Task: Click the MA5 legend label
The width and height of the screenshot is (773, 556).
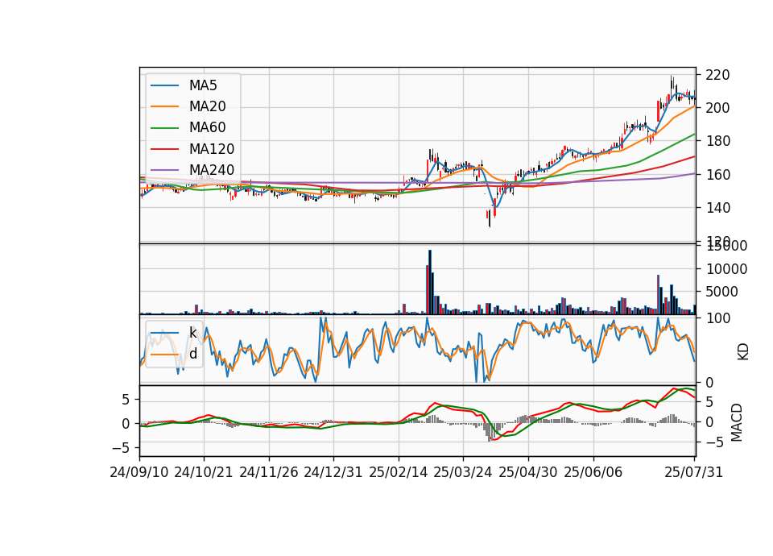Action: (203, 85)
